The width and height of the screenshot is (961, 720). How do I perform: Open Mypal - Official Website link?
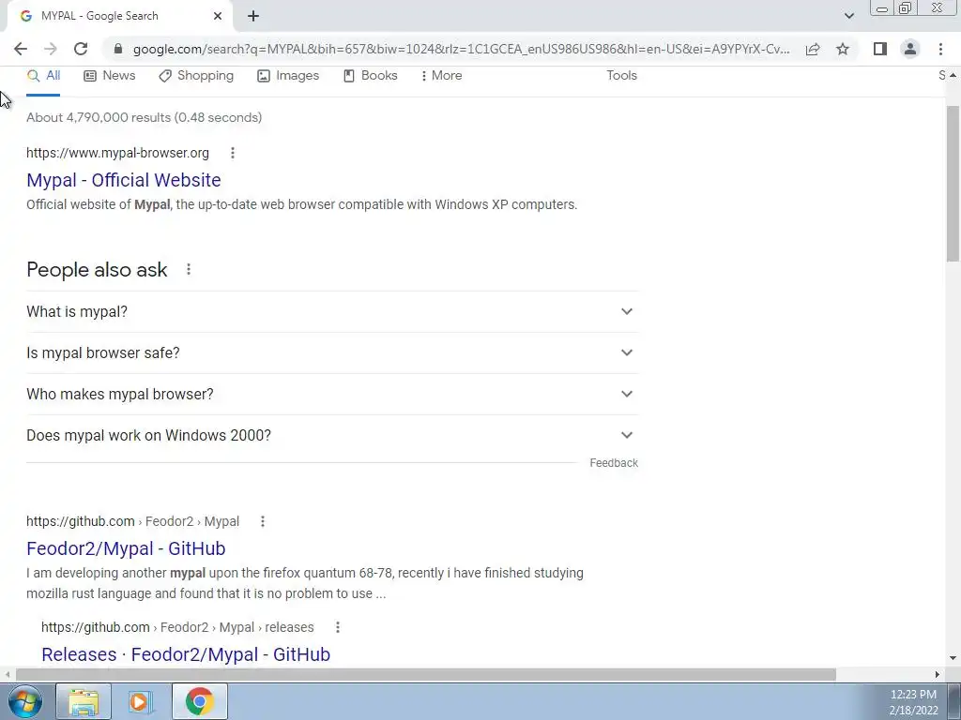124,180
